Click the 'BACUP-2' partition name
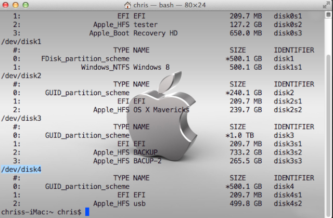This screenshot has height=218, width=333. 147,161
